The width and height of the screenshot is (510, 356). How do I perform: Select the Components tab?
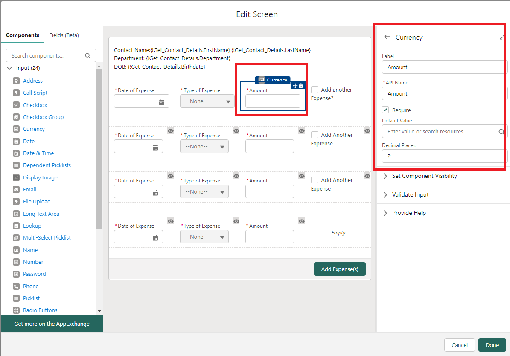click(x=23, y=35)
